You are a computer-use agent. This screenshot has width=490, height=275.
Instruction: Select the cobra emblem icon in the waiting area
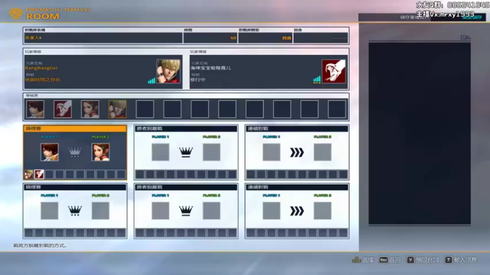tap(62, 109)
